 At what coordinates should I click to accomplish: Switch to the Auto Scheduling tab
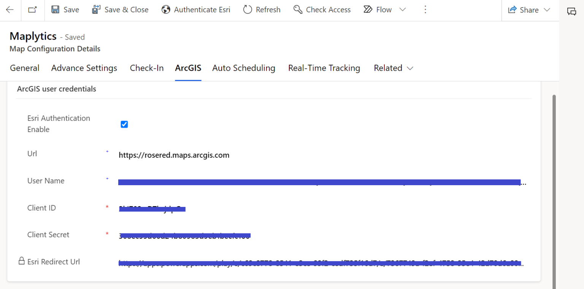pos(244,68)
